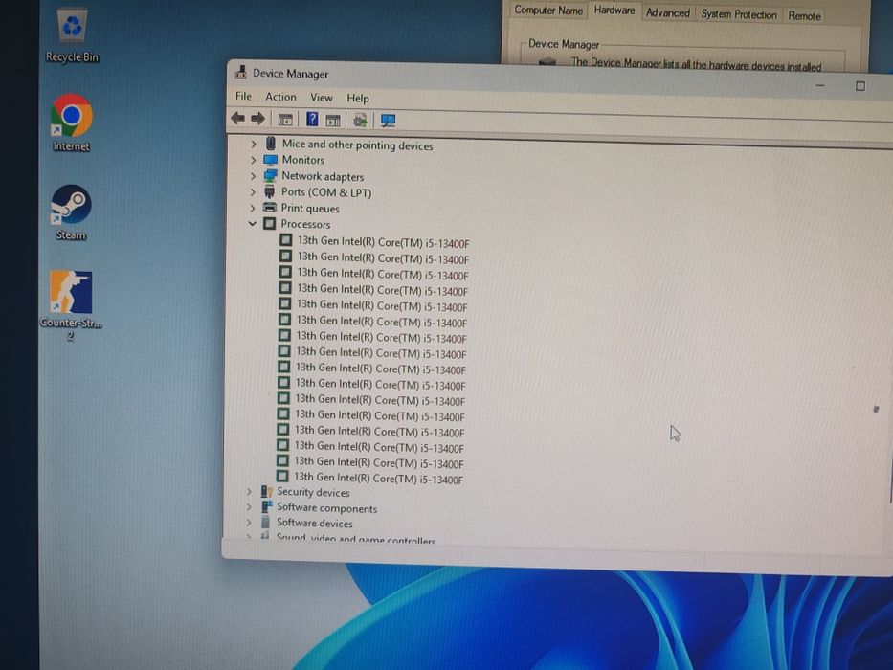This screenshot has height=670, width=893.
Task: Expand the Software components node
Action: point(249,506)
